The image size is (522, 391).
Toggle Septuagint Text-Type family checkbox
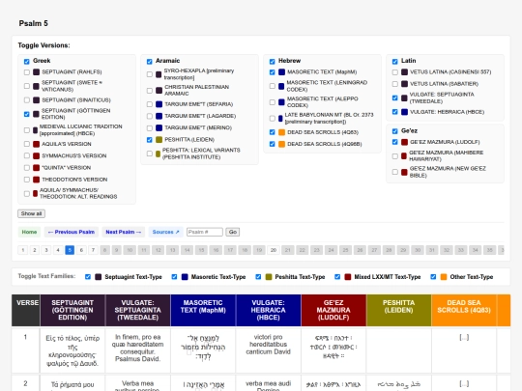[x=88, y=277]
